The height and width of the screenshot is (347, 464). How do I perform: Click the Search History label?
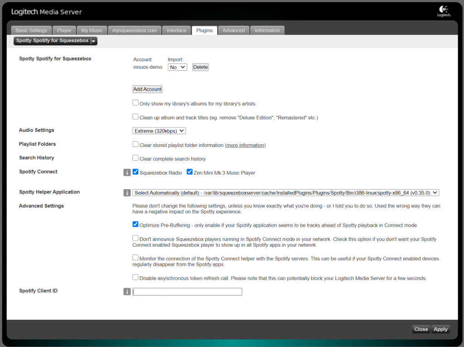pos(37,158)
